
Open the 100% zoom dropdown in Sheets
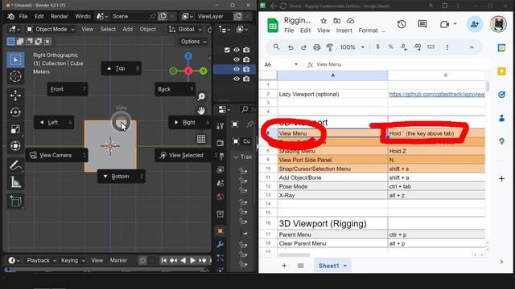point(352,47)
